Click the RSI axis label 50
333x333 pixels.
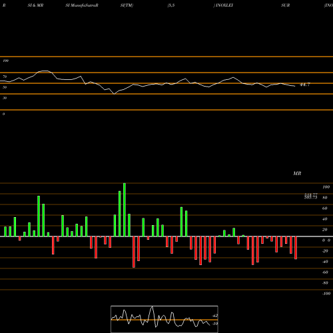coord(5,87)
